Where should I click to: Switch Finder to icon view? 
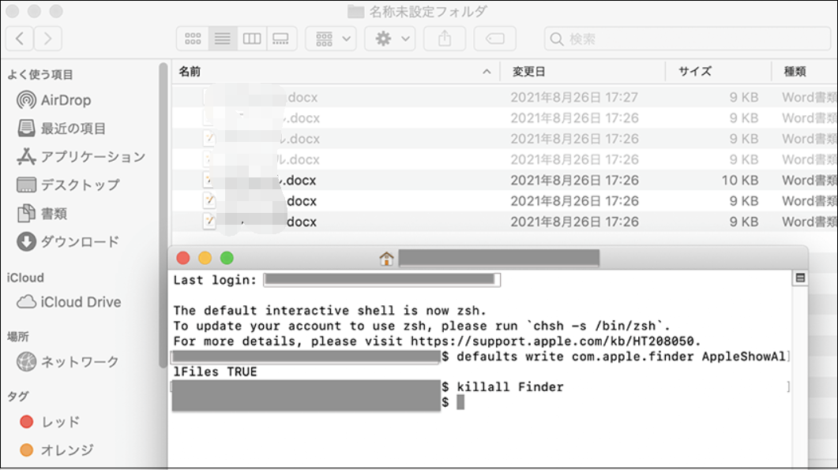click(193, 39)
